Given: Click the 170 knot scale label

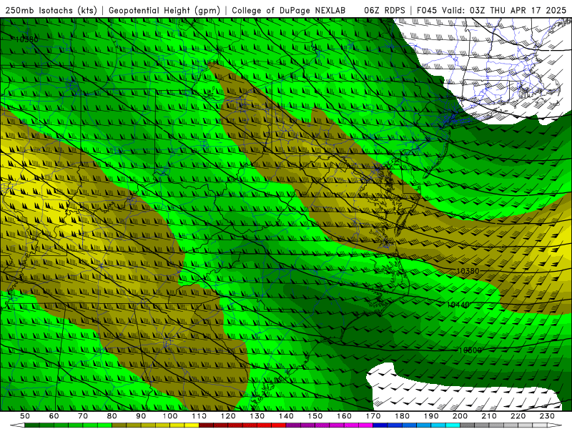Looking at the screenshot, I should click(x=373, y=416).
